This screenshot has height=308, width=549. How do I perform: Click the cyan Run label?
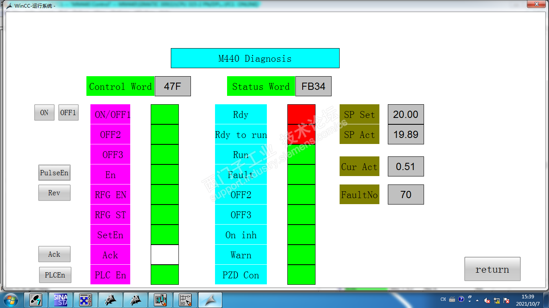pyautogui.click(x=241, y=154)
